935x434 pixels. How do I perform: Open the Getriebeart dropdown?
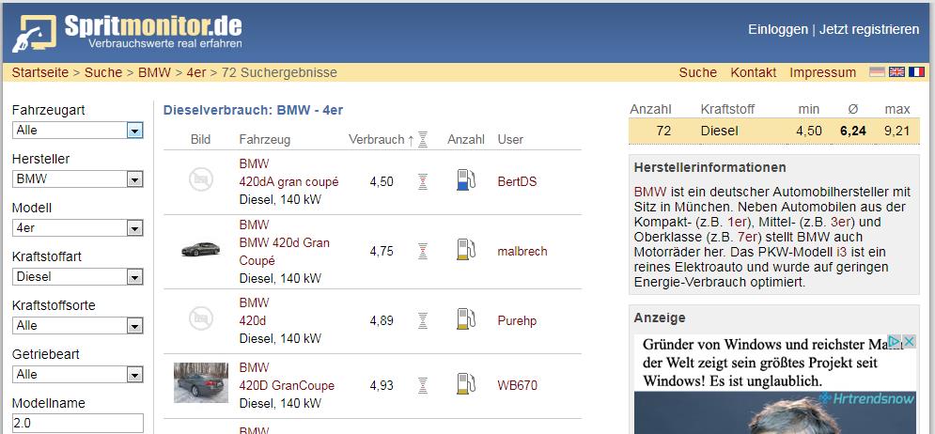(x=77, y=375)
